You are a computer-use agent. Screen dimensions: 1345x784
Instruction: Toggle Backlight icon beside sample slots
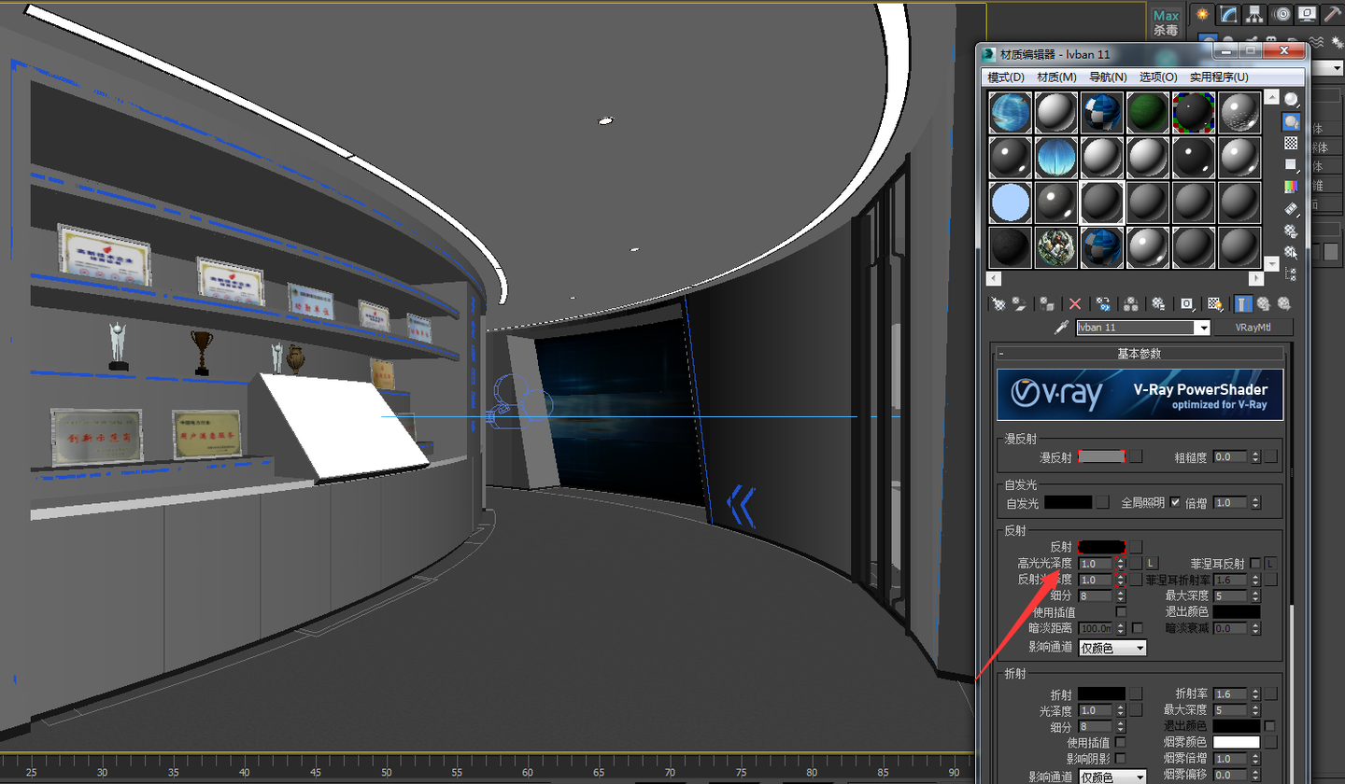1292,121
